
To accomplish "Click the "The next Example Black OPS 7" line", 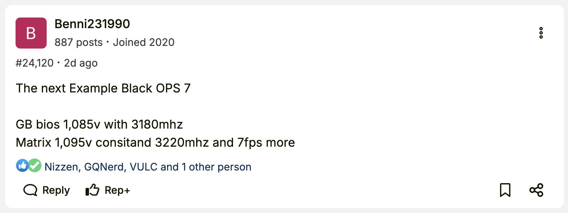I will point(103,88).
